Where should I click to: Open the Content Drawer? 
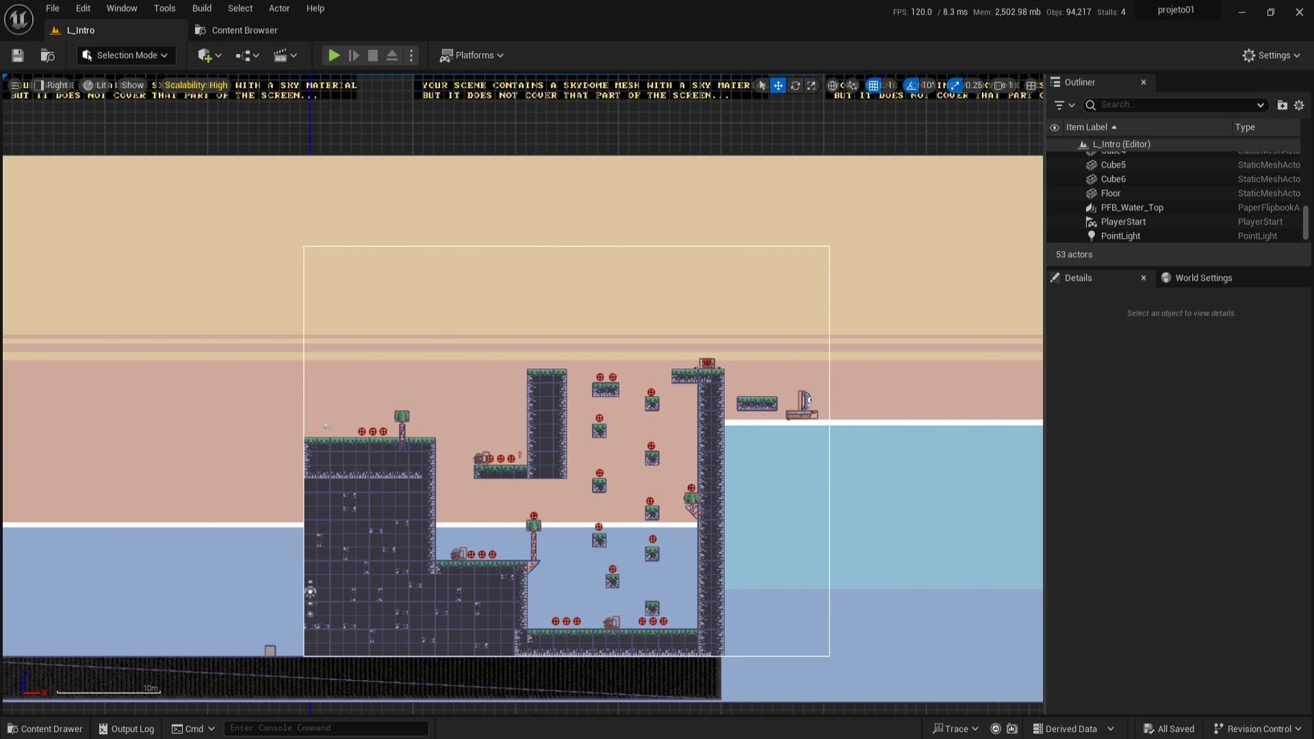(44, 729)
